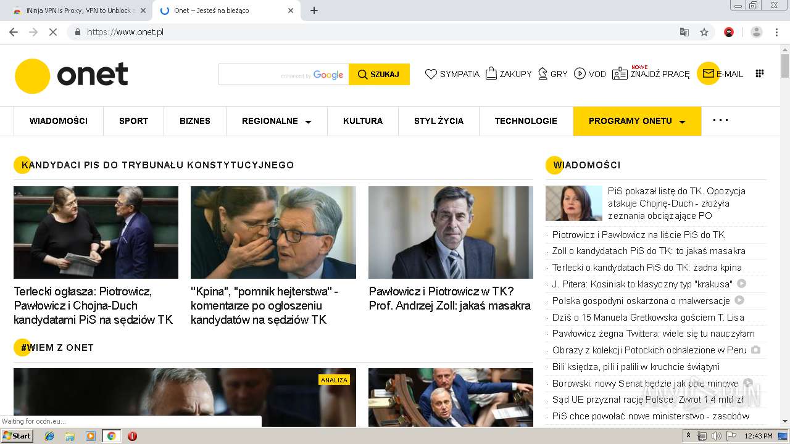This screenshot has width=790, height=444.
Task: Open headline Terlecki o kandydatach: żadna kpina
Action: pos(647,268)
